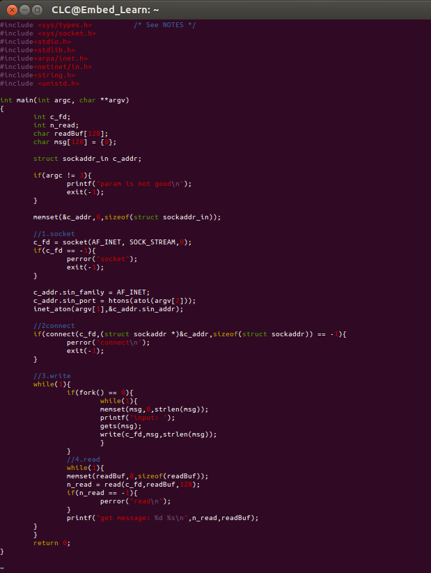Click the perror("socket"); line
Viewport: 431px width, 573px height.
point(102,259)
